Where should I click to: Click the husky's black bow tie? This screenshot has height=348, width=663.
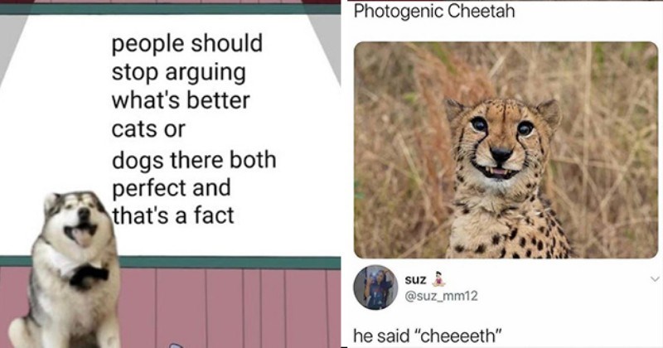point(89,274)
